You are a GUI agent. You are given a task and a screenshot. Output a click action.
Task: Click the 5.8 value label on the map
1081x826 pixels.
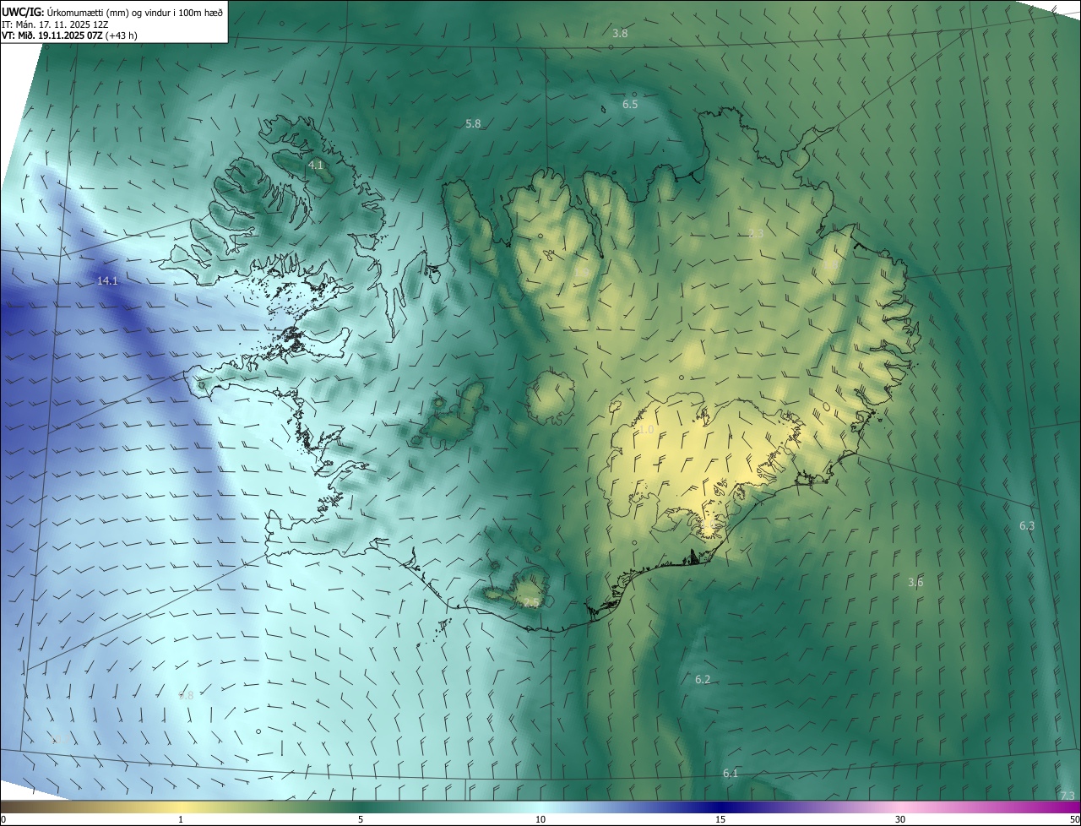[x=473, y=123]
